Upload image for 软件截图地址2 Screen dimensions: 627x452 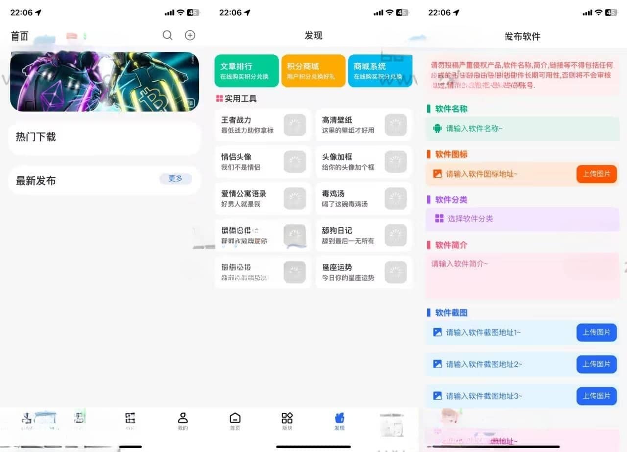click(597, 364)
